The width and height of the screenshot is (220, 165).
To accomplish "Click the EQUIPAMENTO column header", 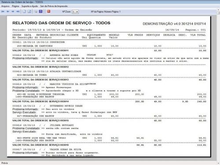I will coord(96,35).
